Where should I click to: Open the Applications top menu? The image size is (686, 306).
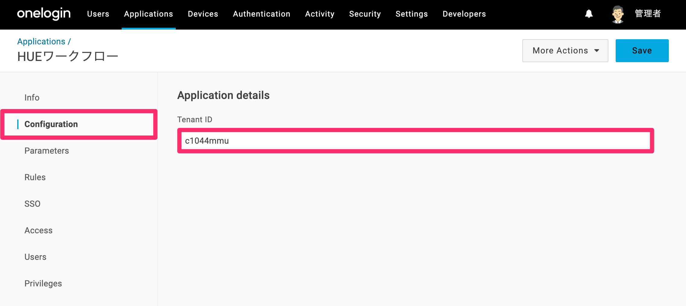pyautogui.click(x=149, y=14)
